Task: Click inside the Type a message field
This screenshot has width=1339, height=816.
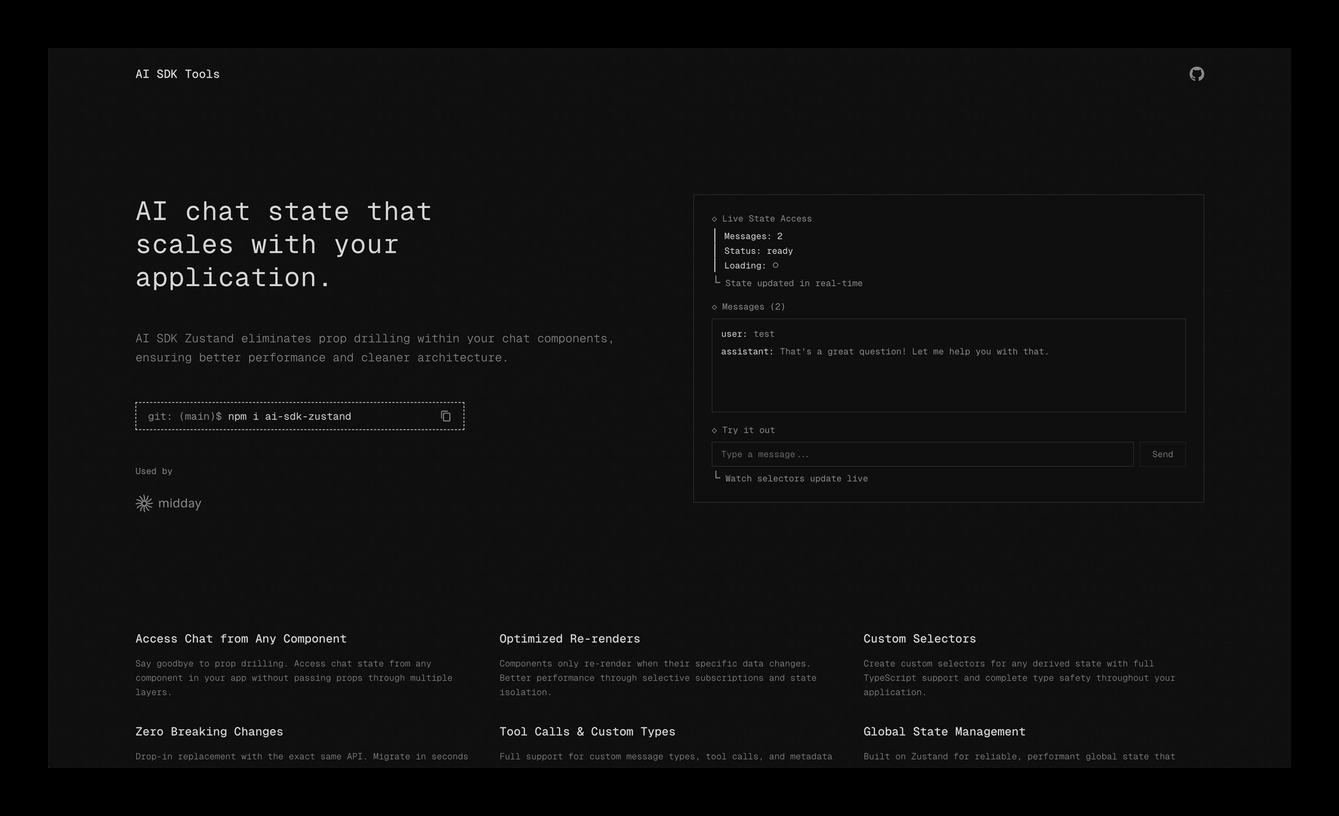Action: coord(922,454)
